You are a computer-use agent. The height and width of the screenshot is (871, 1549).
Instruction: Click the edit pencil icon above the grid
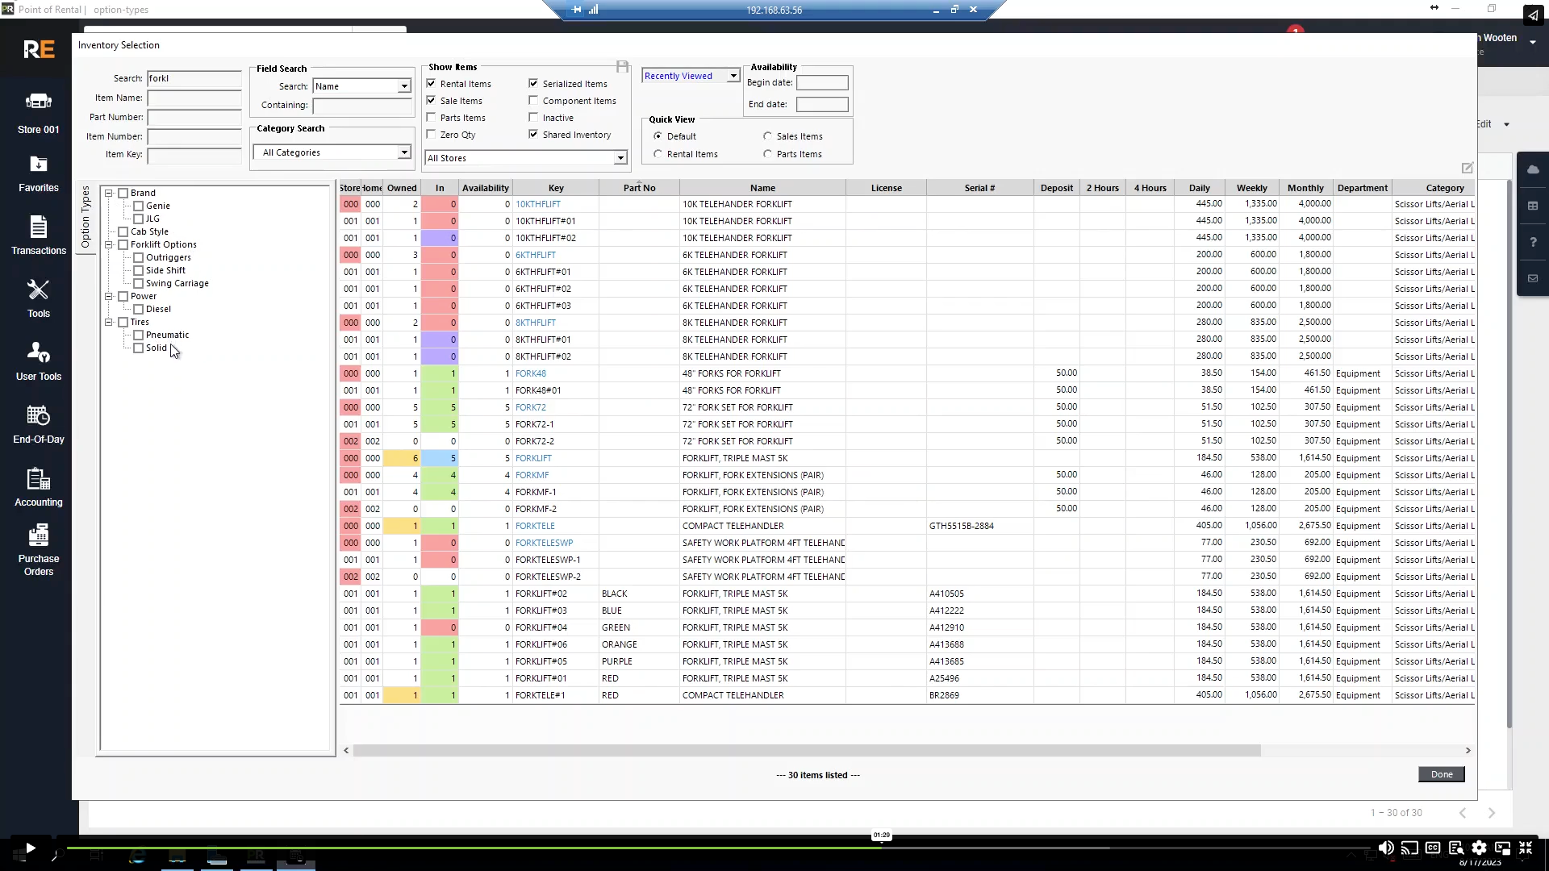1468,168
